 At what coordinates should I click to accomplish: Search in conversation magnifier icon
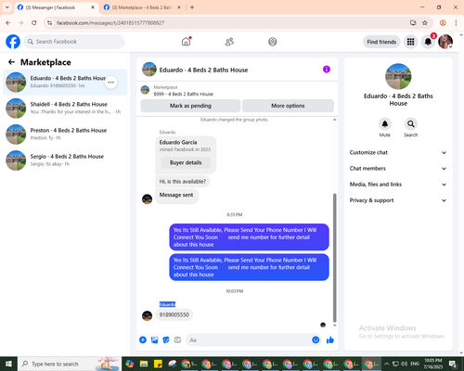coord(411,124)
